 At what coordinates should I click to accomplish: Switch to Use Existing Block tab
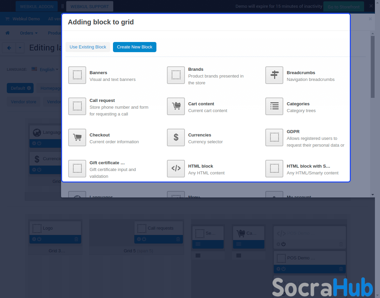(x=88, y=47)
